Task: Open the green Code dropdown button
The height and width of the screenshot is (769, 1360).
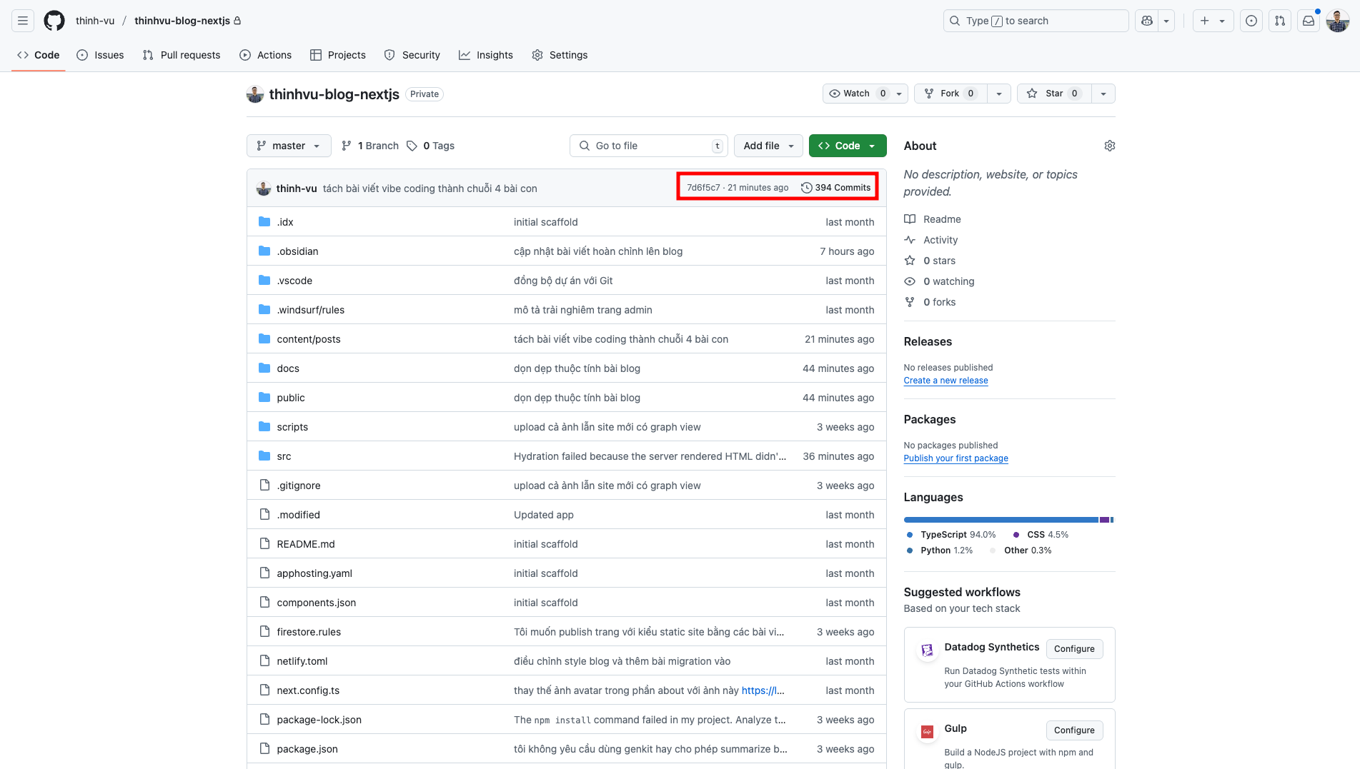Action: [x=848, y=146]
